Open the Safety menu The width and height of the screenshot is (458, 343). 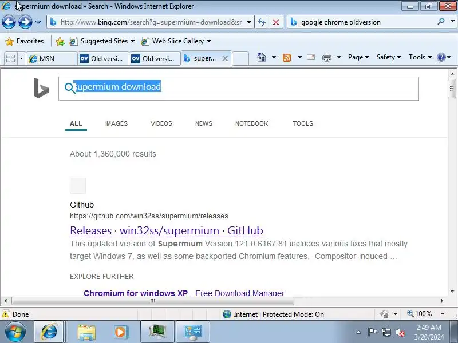pyautogui.click(x=389, y=57)
